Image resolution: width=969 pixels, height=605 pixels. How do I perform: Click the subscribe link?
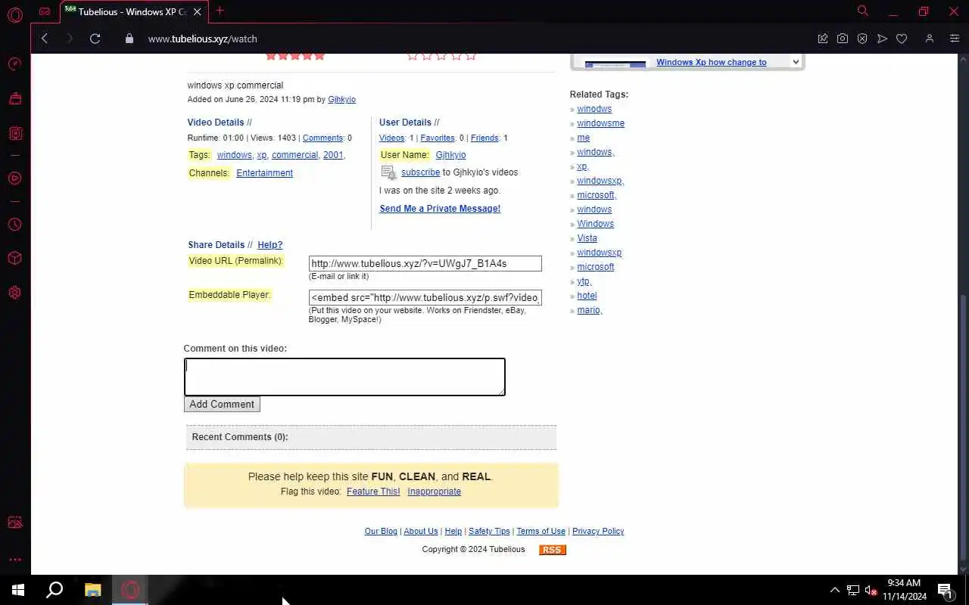[420, 172]
